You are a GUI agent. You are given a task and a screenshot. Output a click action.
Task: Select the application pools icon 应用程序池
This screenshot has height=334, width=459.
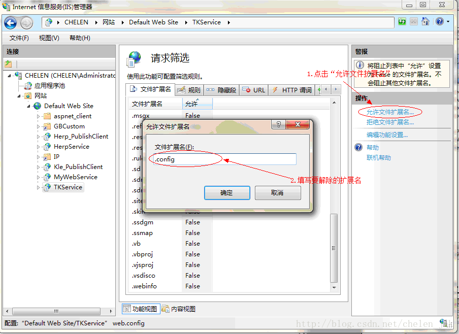pyautogui.click(x=28, y=86)
